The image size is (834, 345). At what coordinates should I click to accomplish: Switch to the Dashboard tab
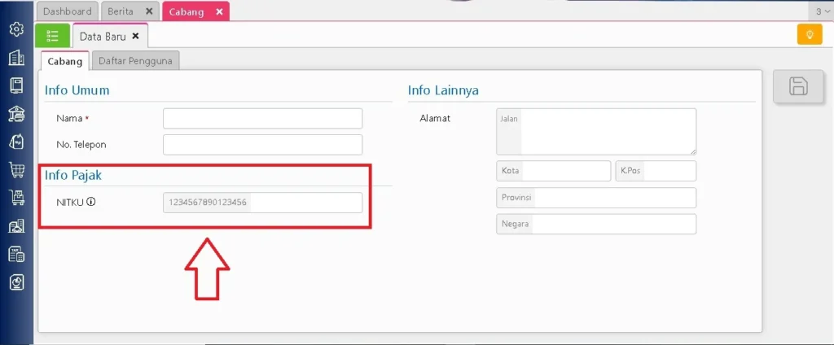coord(67,11)
